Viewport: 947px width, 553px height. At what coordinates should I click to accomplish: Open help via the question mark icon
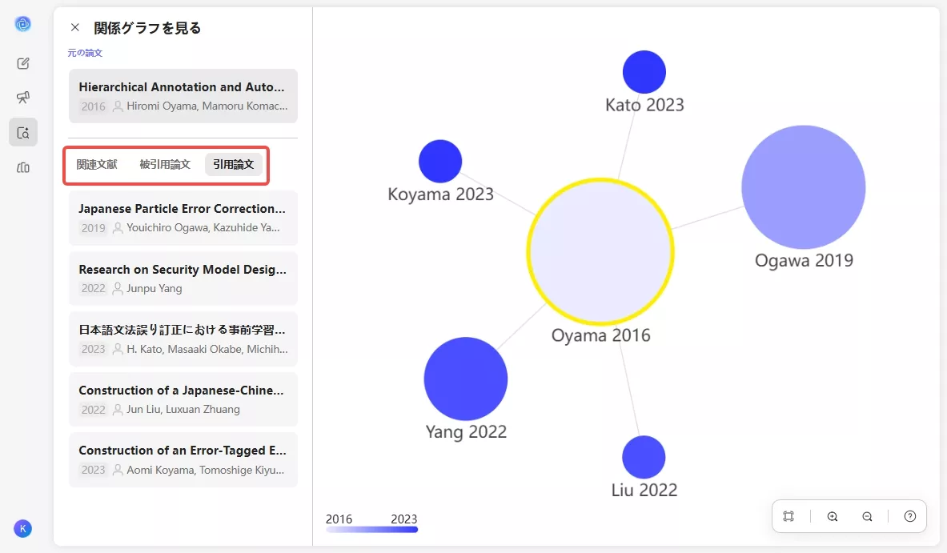tap(909, 516)
